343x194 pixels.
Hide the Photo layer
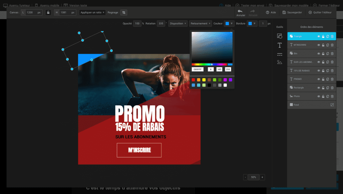(319, 96)
